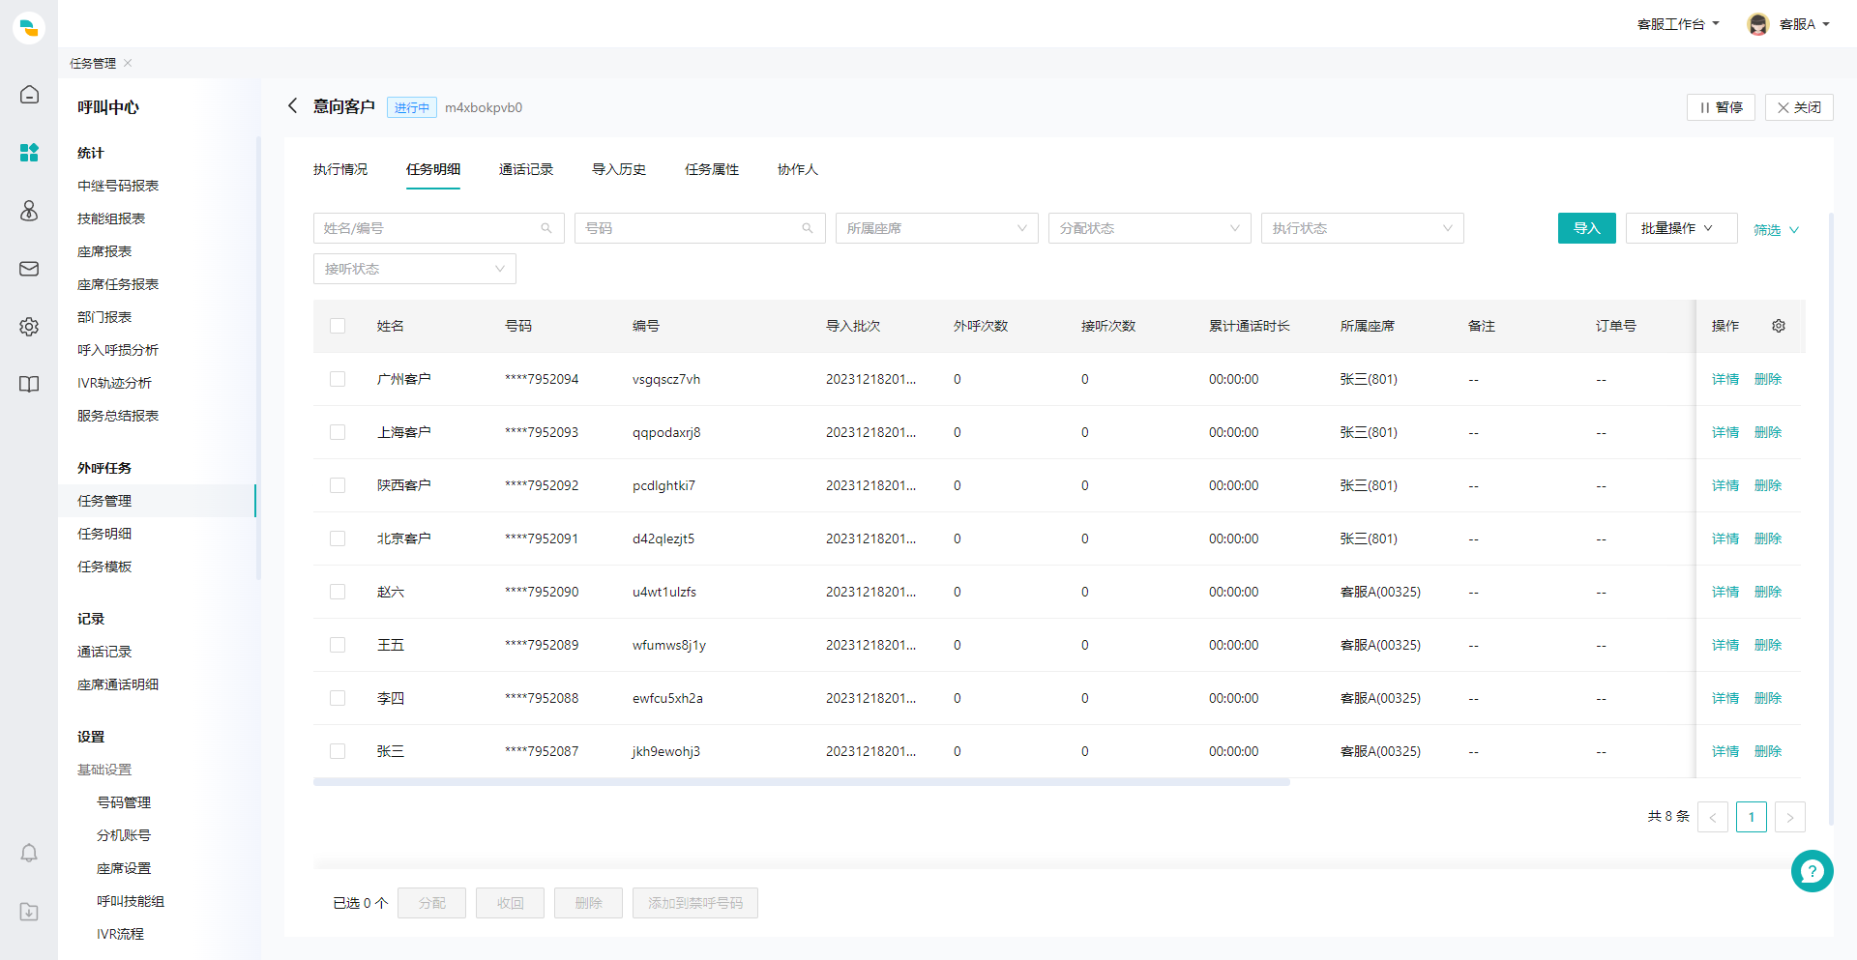Open column settings gear in table header
Viewport: 1857px width, 960px height.
pos(1778,326)
